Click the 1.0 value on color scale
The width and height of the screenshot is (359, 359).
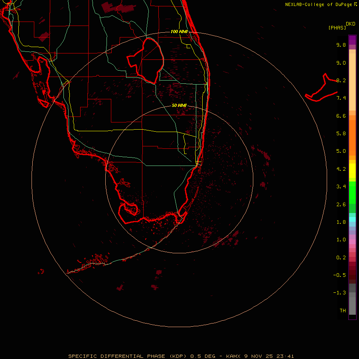[x=341, y=240]
